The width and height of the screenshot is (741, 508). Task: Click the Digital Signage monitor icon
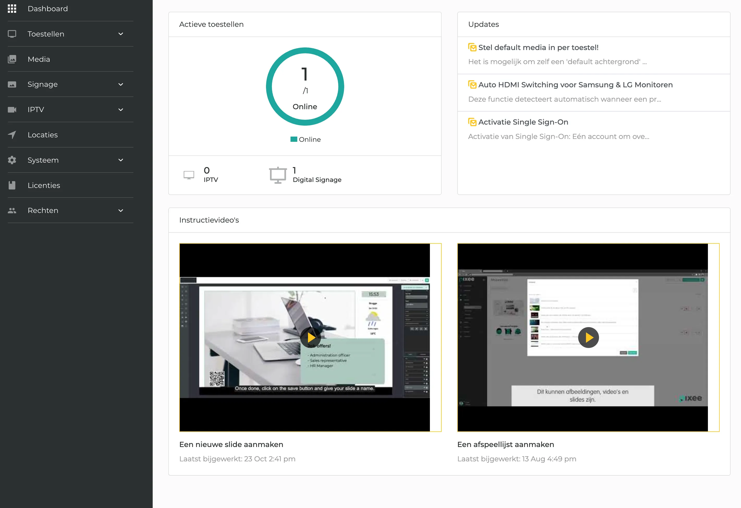click(x=277, y=174)
